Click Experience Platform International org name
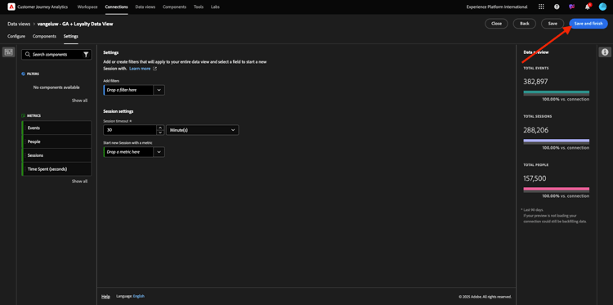Image resolution: width=613 pixels, height=305 pixels. [496, 7]
